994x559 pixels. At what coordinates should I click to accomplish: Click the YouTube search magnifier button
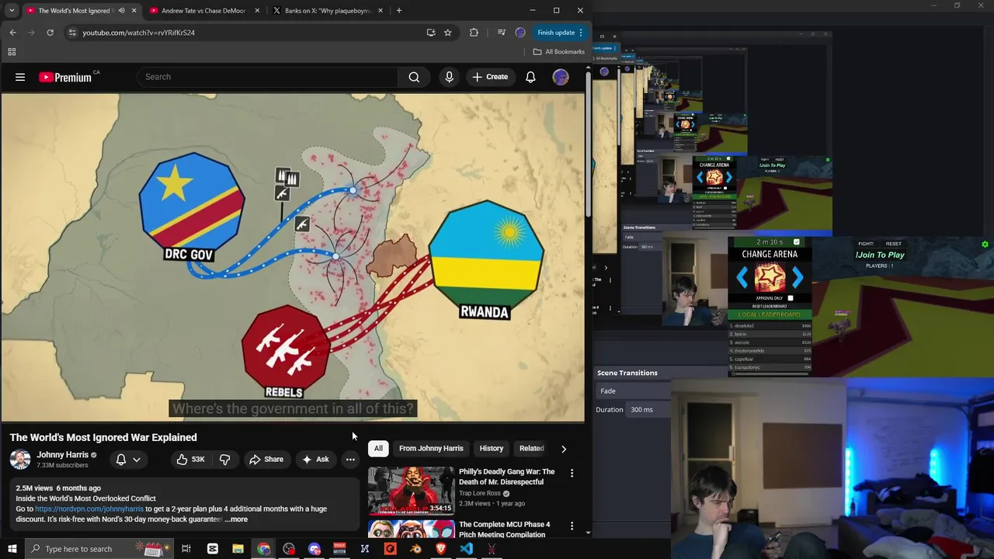(x=414, y=77)
